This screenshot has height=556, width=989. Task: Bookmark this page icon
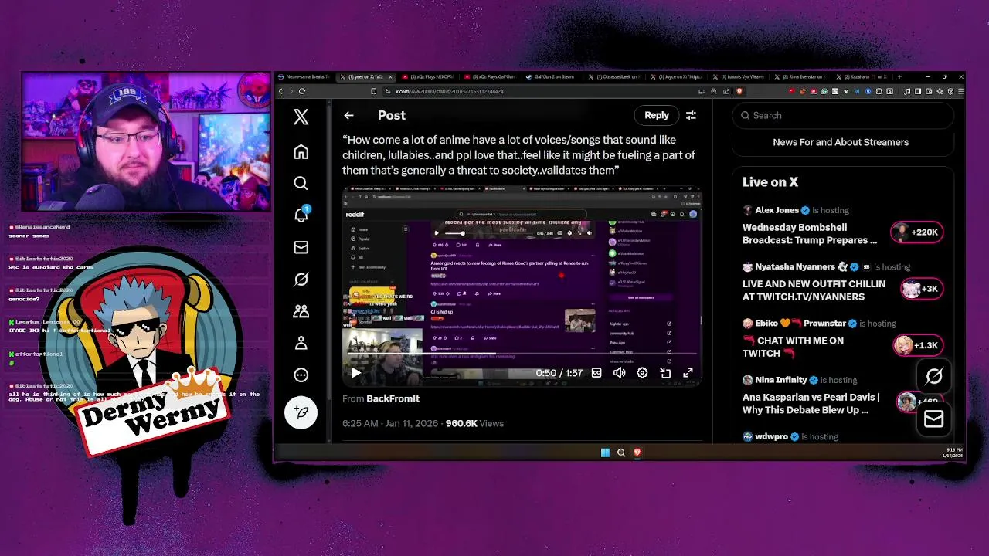[x=373, y=91]
